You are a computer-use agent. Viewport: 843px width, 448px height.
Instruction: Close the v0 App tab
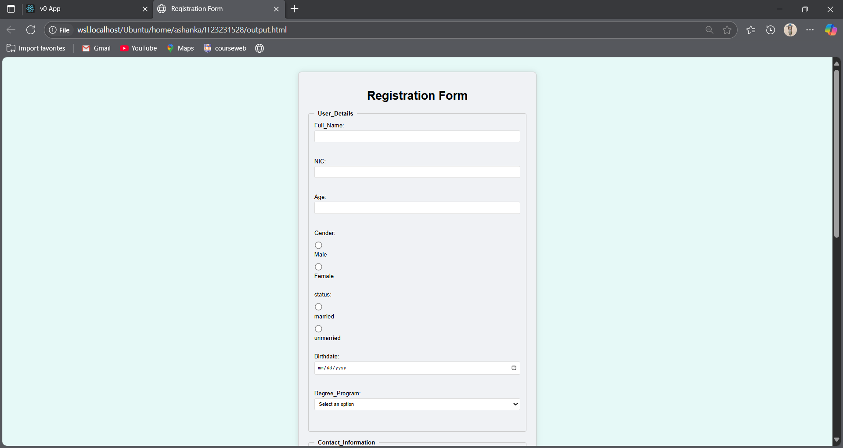click(145, 9)
